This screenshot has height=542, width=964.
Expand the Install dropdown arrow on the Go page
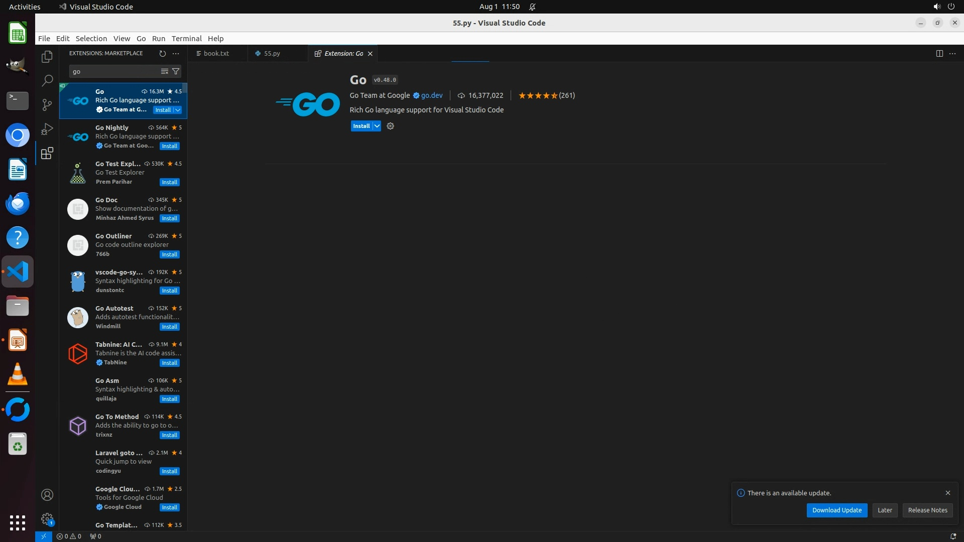pos(377,126)
